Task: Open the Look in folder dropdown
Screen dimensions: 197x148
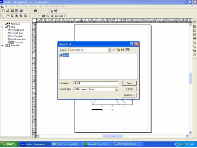Action: click(x=109, y=50)
